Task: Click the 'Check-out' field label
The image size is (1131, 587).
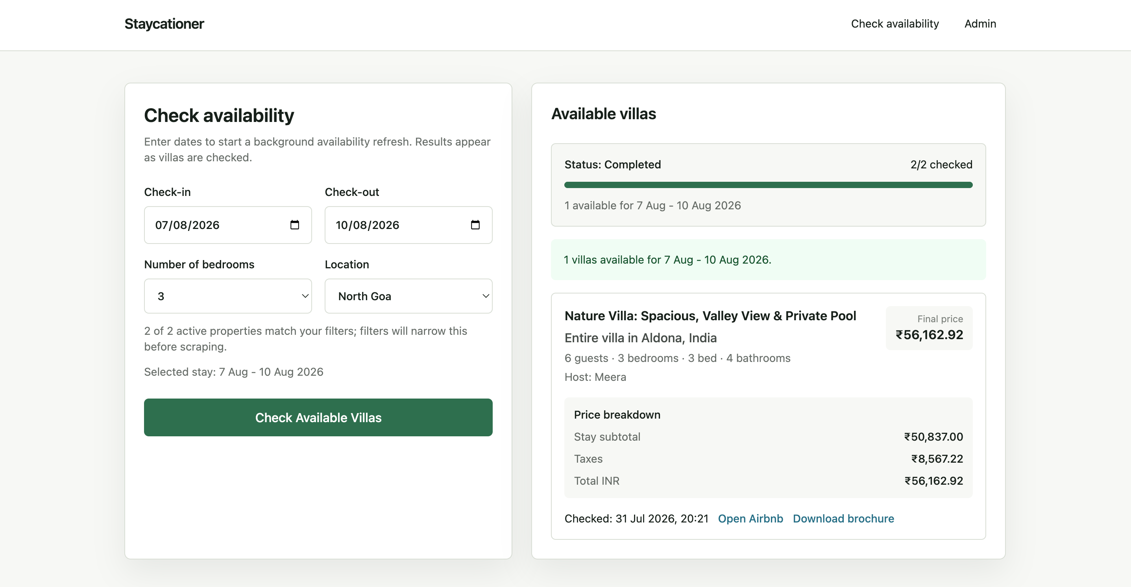Action: pos(352,192)
